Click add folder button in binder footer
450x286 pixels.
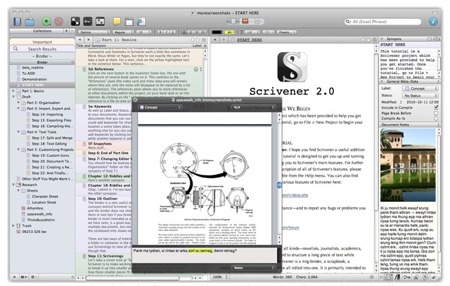[x=24, y=277]
